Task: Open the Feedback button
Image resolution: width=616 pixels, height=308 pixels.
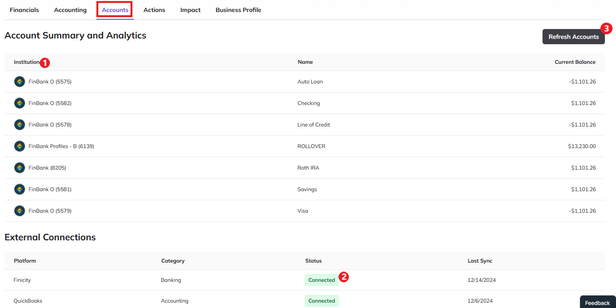Action: pos(598,303)
